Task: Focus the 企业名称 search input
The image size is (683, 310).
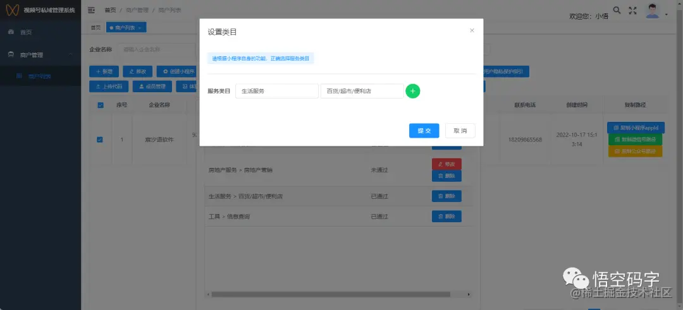Action: pos(157,50)
